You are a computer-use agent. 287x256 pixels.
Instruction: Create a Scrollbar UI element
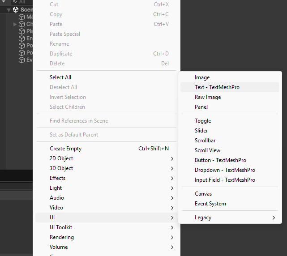230,141
